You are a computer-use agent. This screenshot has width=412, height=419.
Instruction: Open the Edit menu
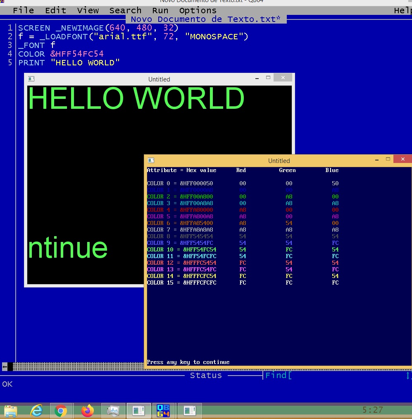tap(55, 10)
